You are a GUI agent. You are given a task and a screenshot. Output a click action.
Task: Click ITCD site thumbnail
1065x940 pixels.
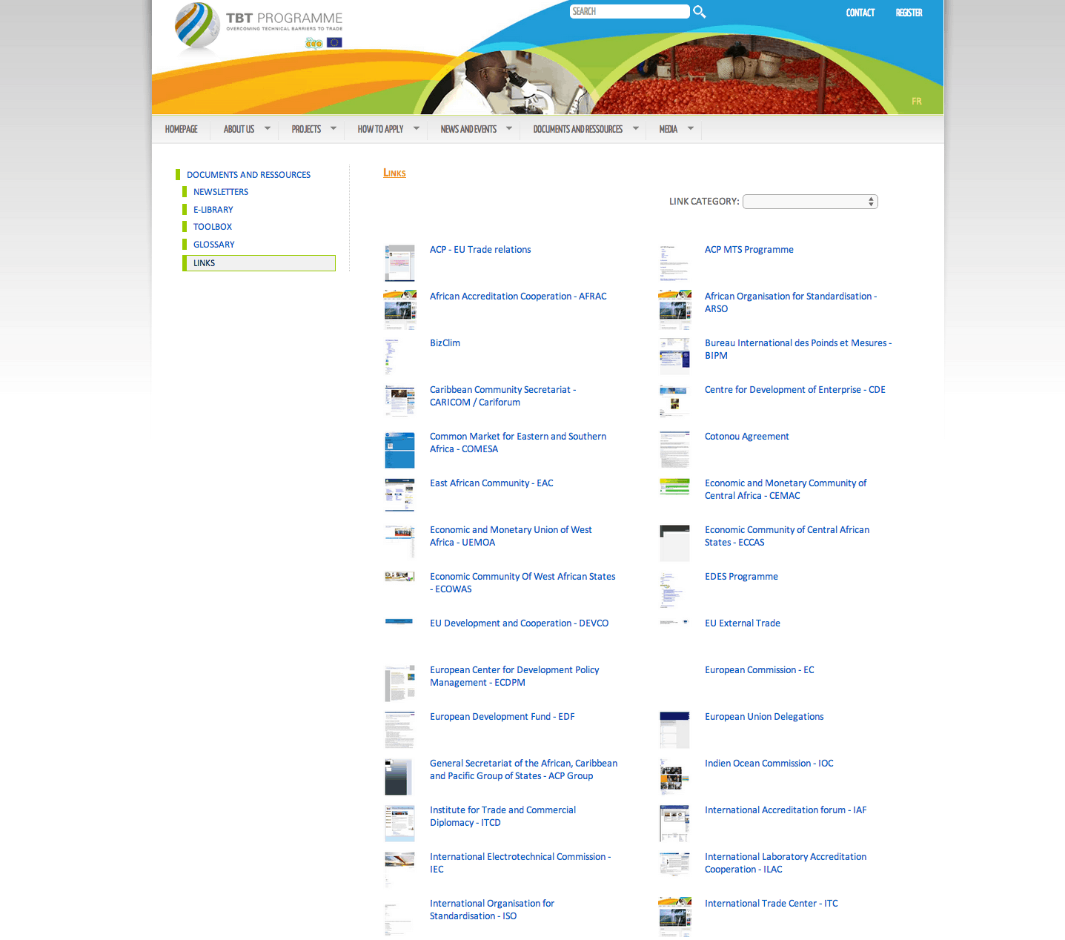coord(399,824)
